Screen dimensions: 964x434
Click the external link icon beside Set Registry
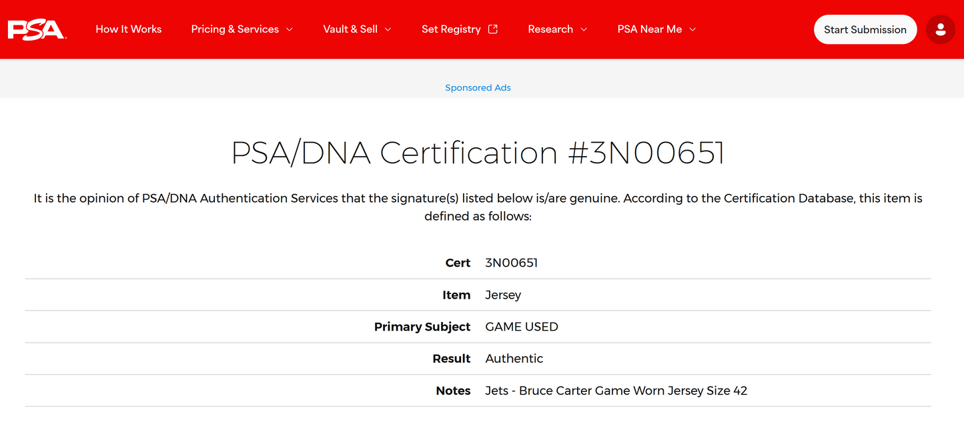(x=493, y=29)
